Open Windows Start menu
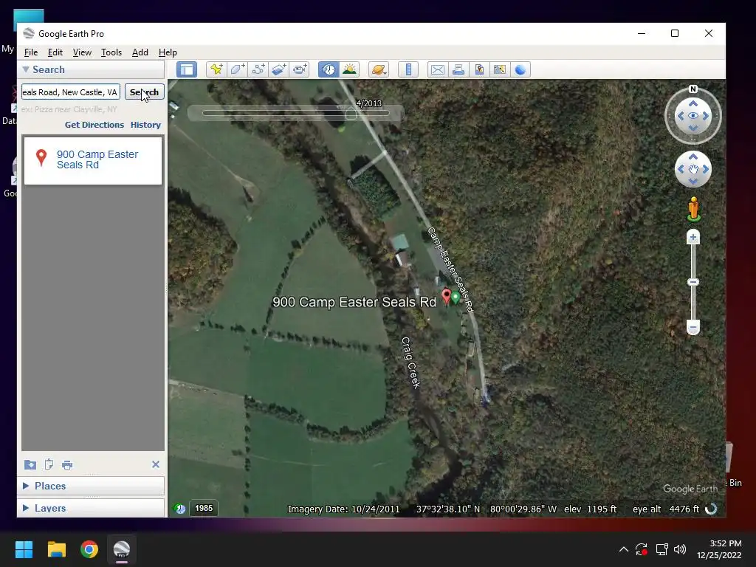This screenshot has height=567, width=756. click(24, 549)
